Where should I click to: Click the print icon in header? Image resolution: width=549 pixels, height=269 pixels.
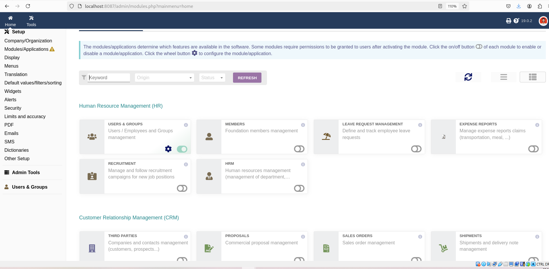tap(508, 21)
